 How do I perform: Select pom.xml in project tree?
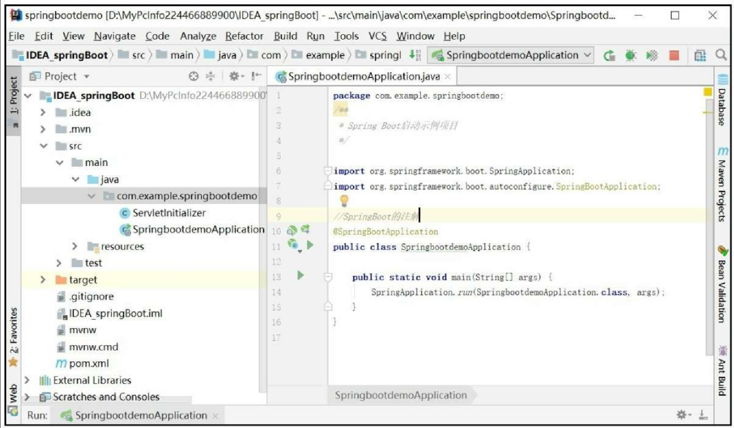tap(83, 364)
